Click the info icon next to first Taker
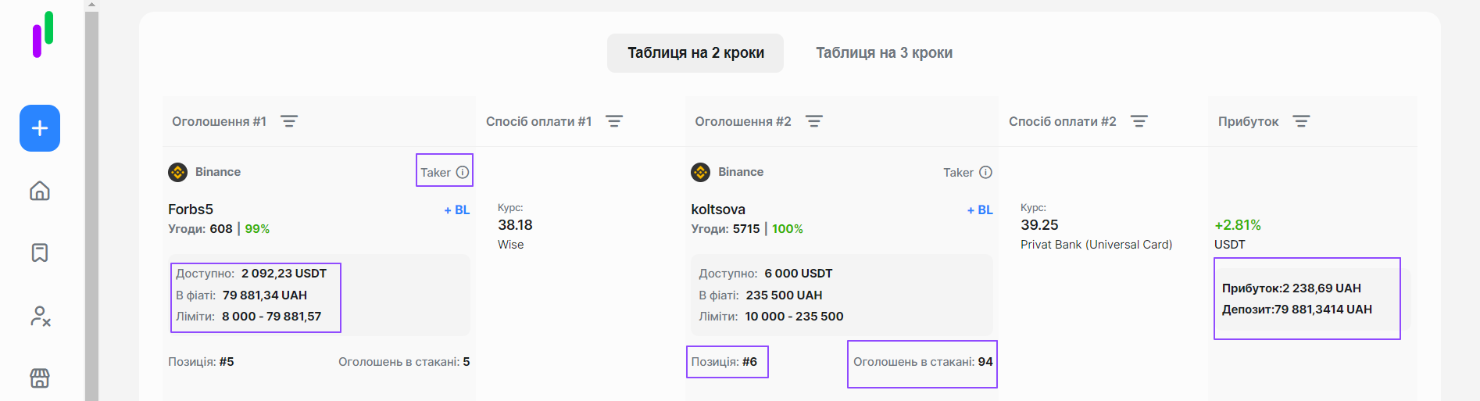The image size is (1480, 401). 463,172
